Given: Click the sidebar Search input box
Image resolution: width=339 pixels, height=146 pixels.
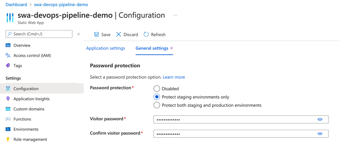Looking at the screenshot, I should coord(39,34).
